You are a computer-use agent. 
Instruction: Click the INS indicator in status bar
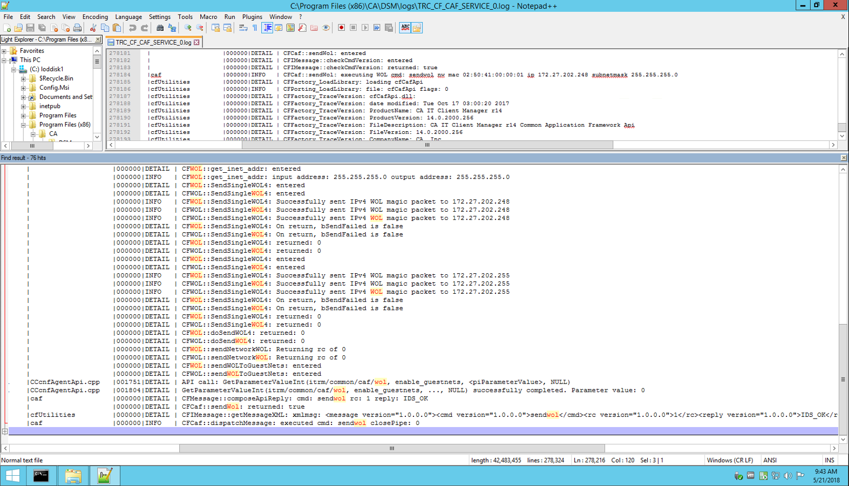tap(830, 460)
